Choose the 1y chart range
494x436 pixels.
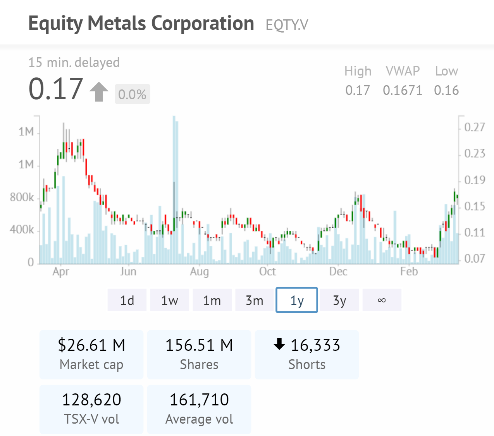[x=297, y=300]
